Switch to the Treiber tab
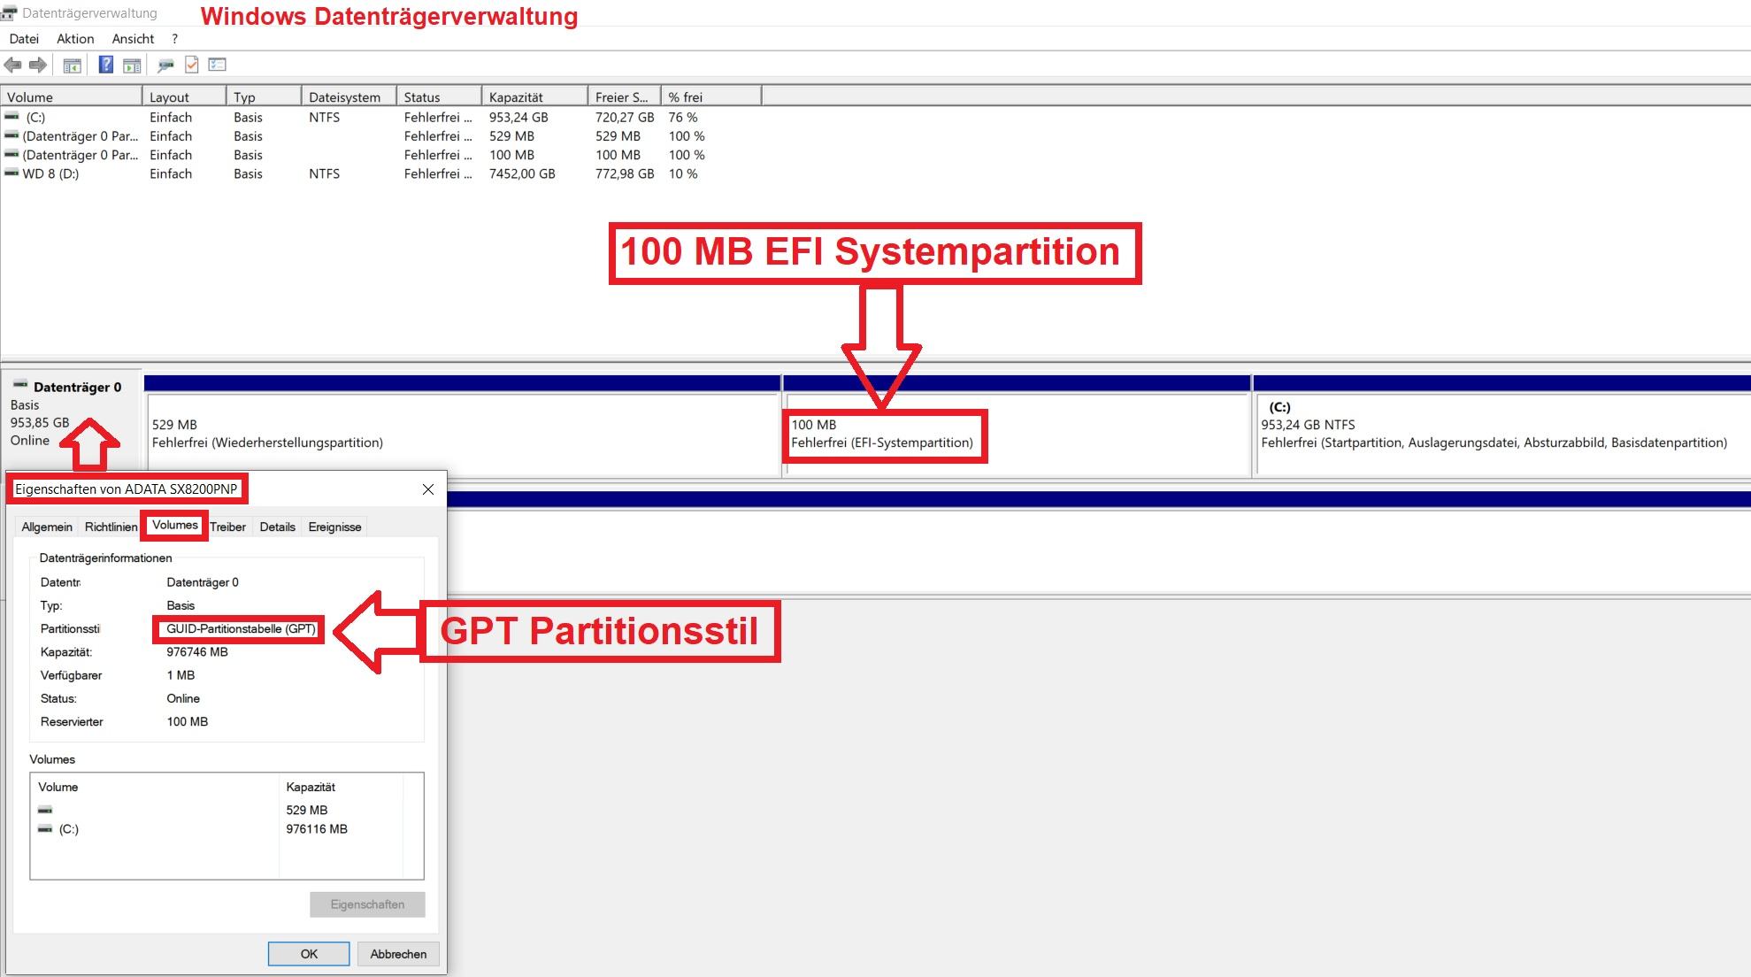The height and width of the screenshot is (977, 1751). tap(227, 527)
